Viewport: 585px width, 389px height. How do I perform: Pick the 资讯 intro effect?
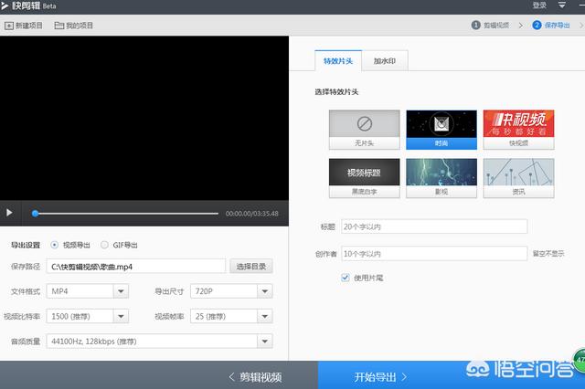click(518, 178)
